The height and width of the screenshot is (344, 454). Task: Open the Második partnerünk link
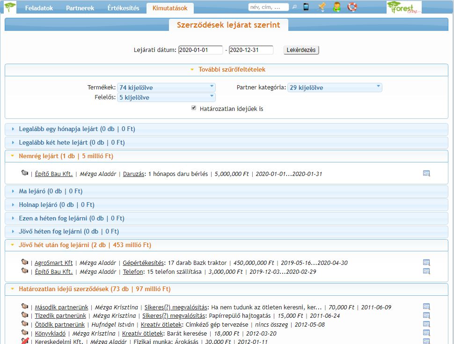(x=61, y=307)
